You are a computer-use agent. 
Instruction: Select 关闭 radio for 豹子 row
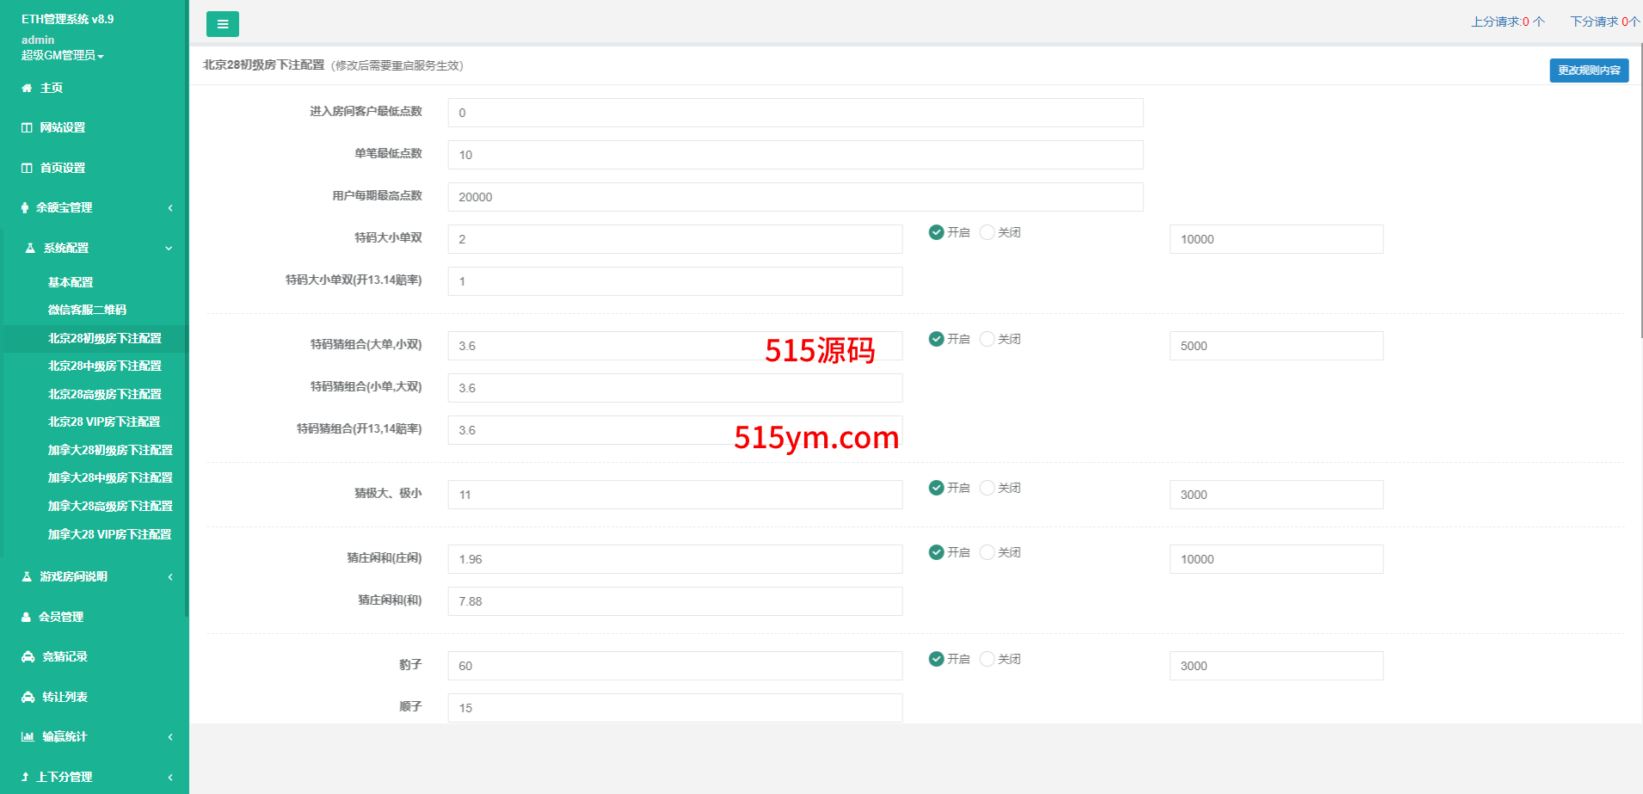pos(988,659)
